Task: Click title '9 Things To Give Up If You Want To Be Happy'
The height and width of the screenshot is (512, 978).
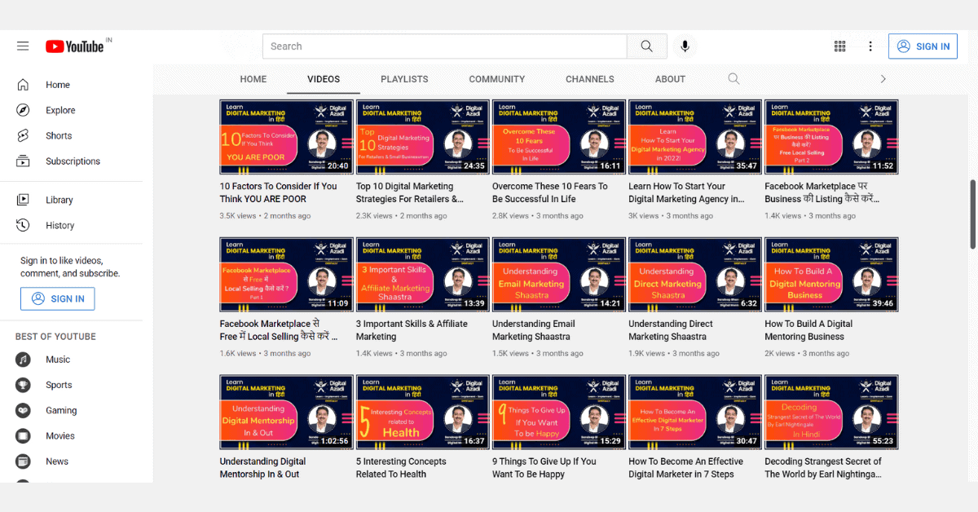Action: pos(544,468)
